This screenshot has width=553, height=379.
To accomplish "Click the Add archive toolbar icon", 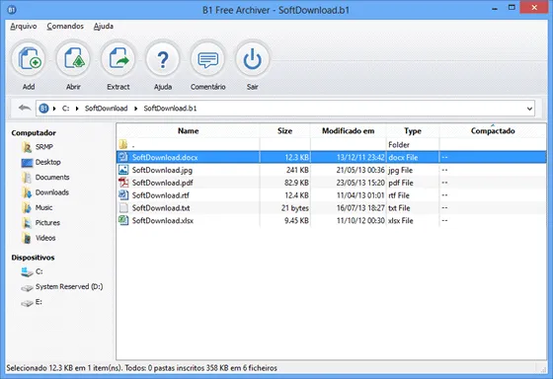I will point(29,59).
